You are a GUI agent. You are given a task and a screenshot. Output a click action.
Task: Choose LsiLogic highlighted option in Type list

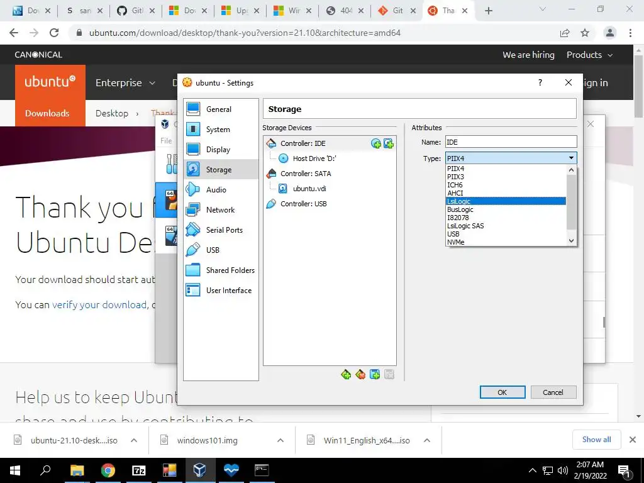[506, 201]
